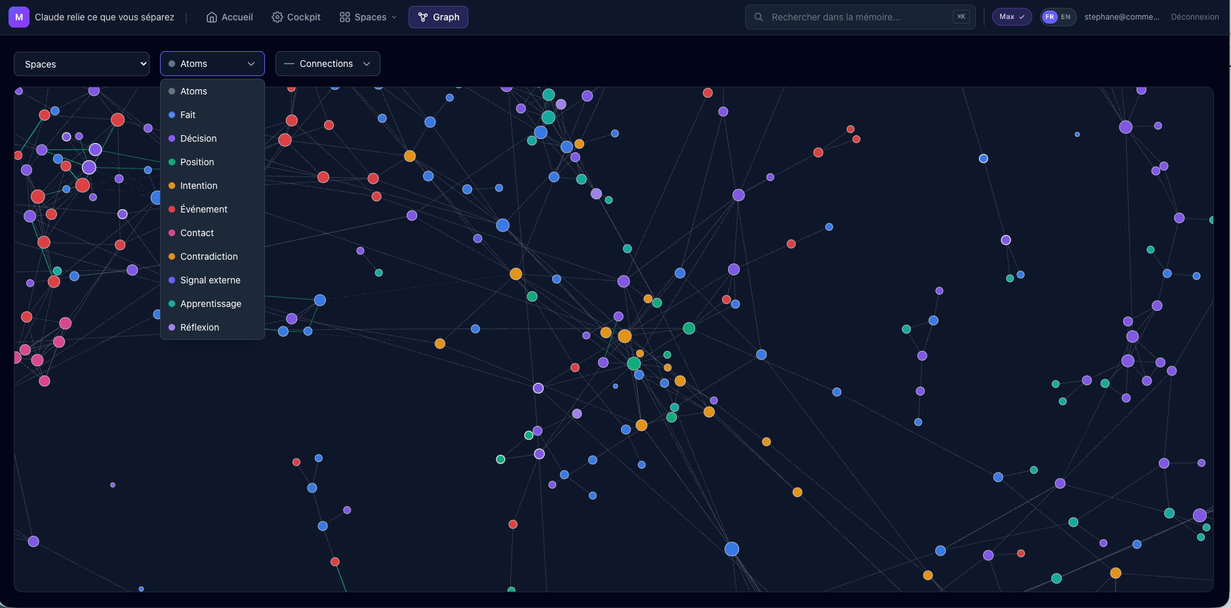The image size is (1231, 608).
Task: Open the Spaces menu chevron in navbar
Action: pos(394,17)
